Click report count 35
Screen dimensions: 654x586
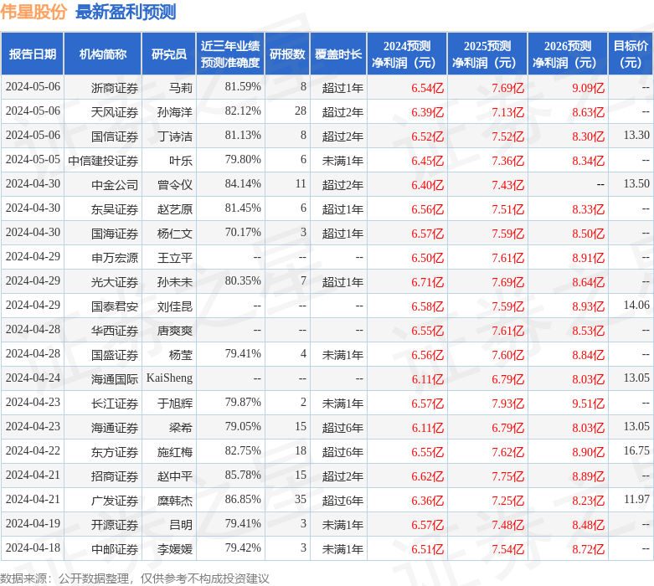[301, 499]
